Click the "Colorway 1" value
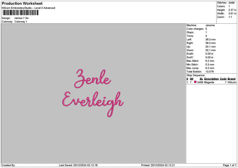This screenshot has height=168, width=238. (21, 22)
